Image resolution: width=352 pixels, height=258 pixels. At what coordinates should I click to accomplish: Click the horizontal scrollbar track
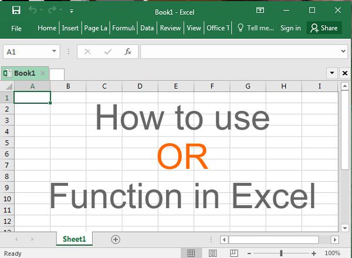tap(325, 240)
